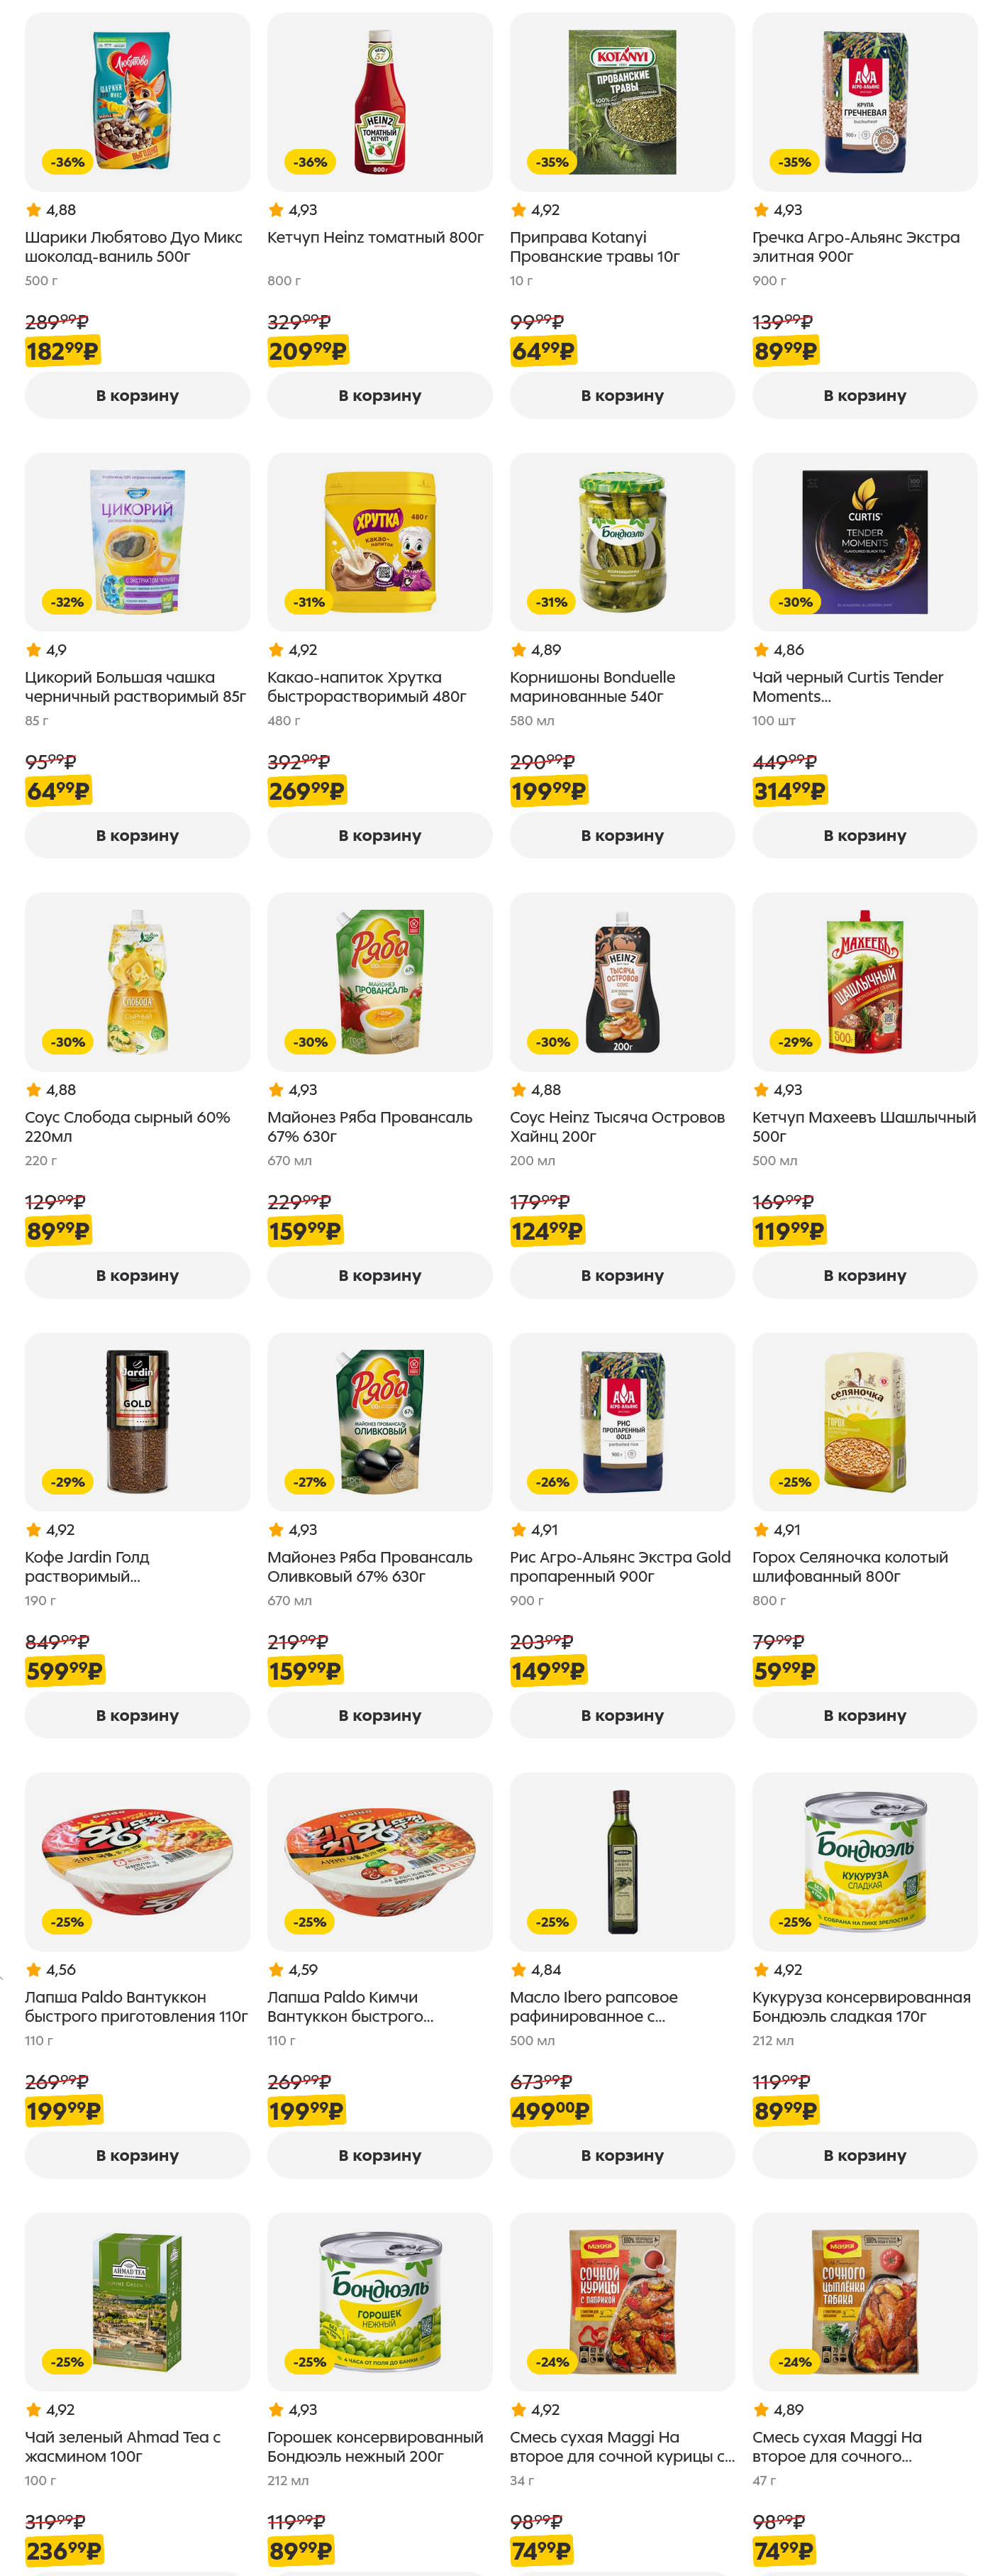Viewport: 990px width, 2576px height.
Task: Click the -36% badge on Шарики Любятово
Action: (x=68, y=162)
